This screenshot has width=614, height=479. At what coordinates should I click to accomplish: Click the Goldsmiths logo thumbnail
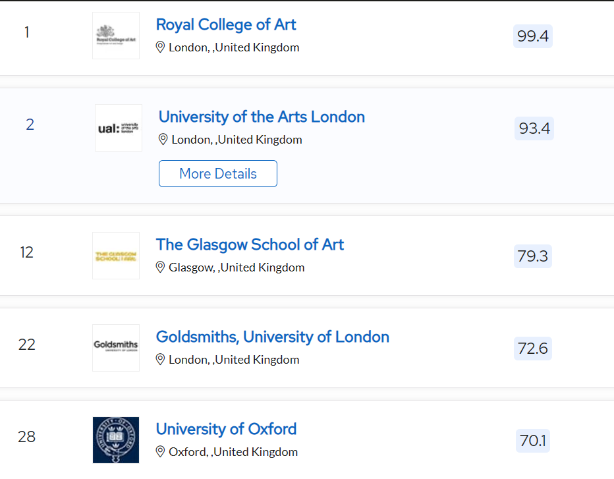116,348
